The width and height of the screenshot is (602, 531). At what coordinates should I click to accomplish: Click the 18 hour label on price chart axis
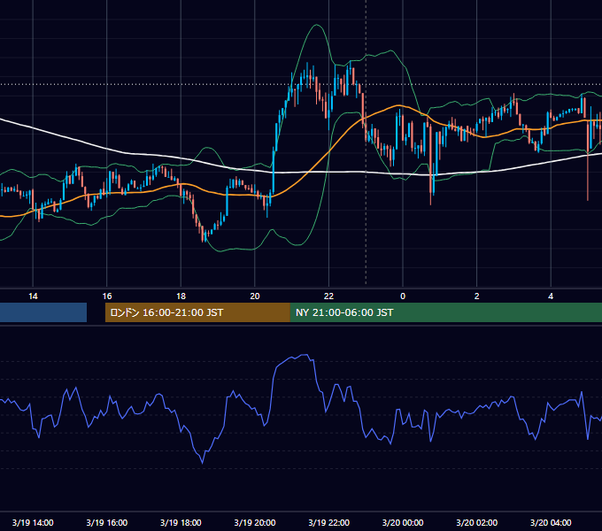181,296
